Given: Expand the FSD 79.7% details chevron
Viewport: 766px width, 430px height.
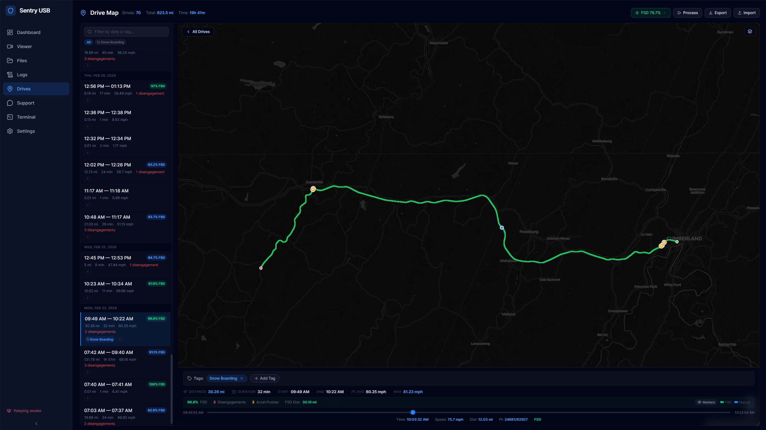Looking at the screenshot, I should click(x=664, y=13).
